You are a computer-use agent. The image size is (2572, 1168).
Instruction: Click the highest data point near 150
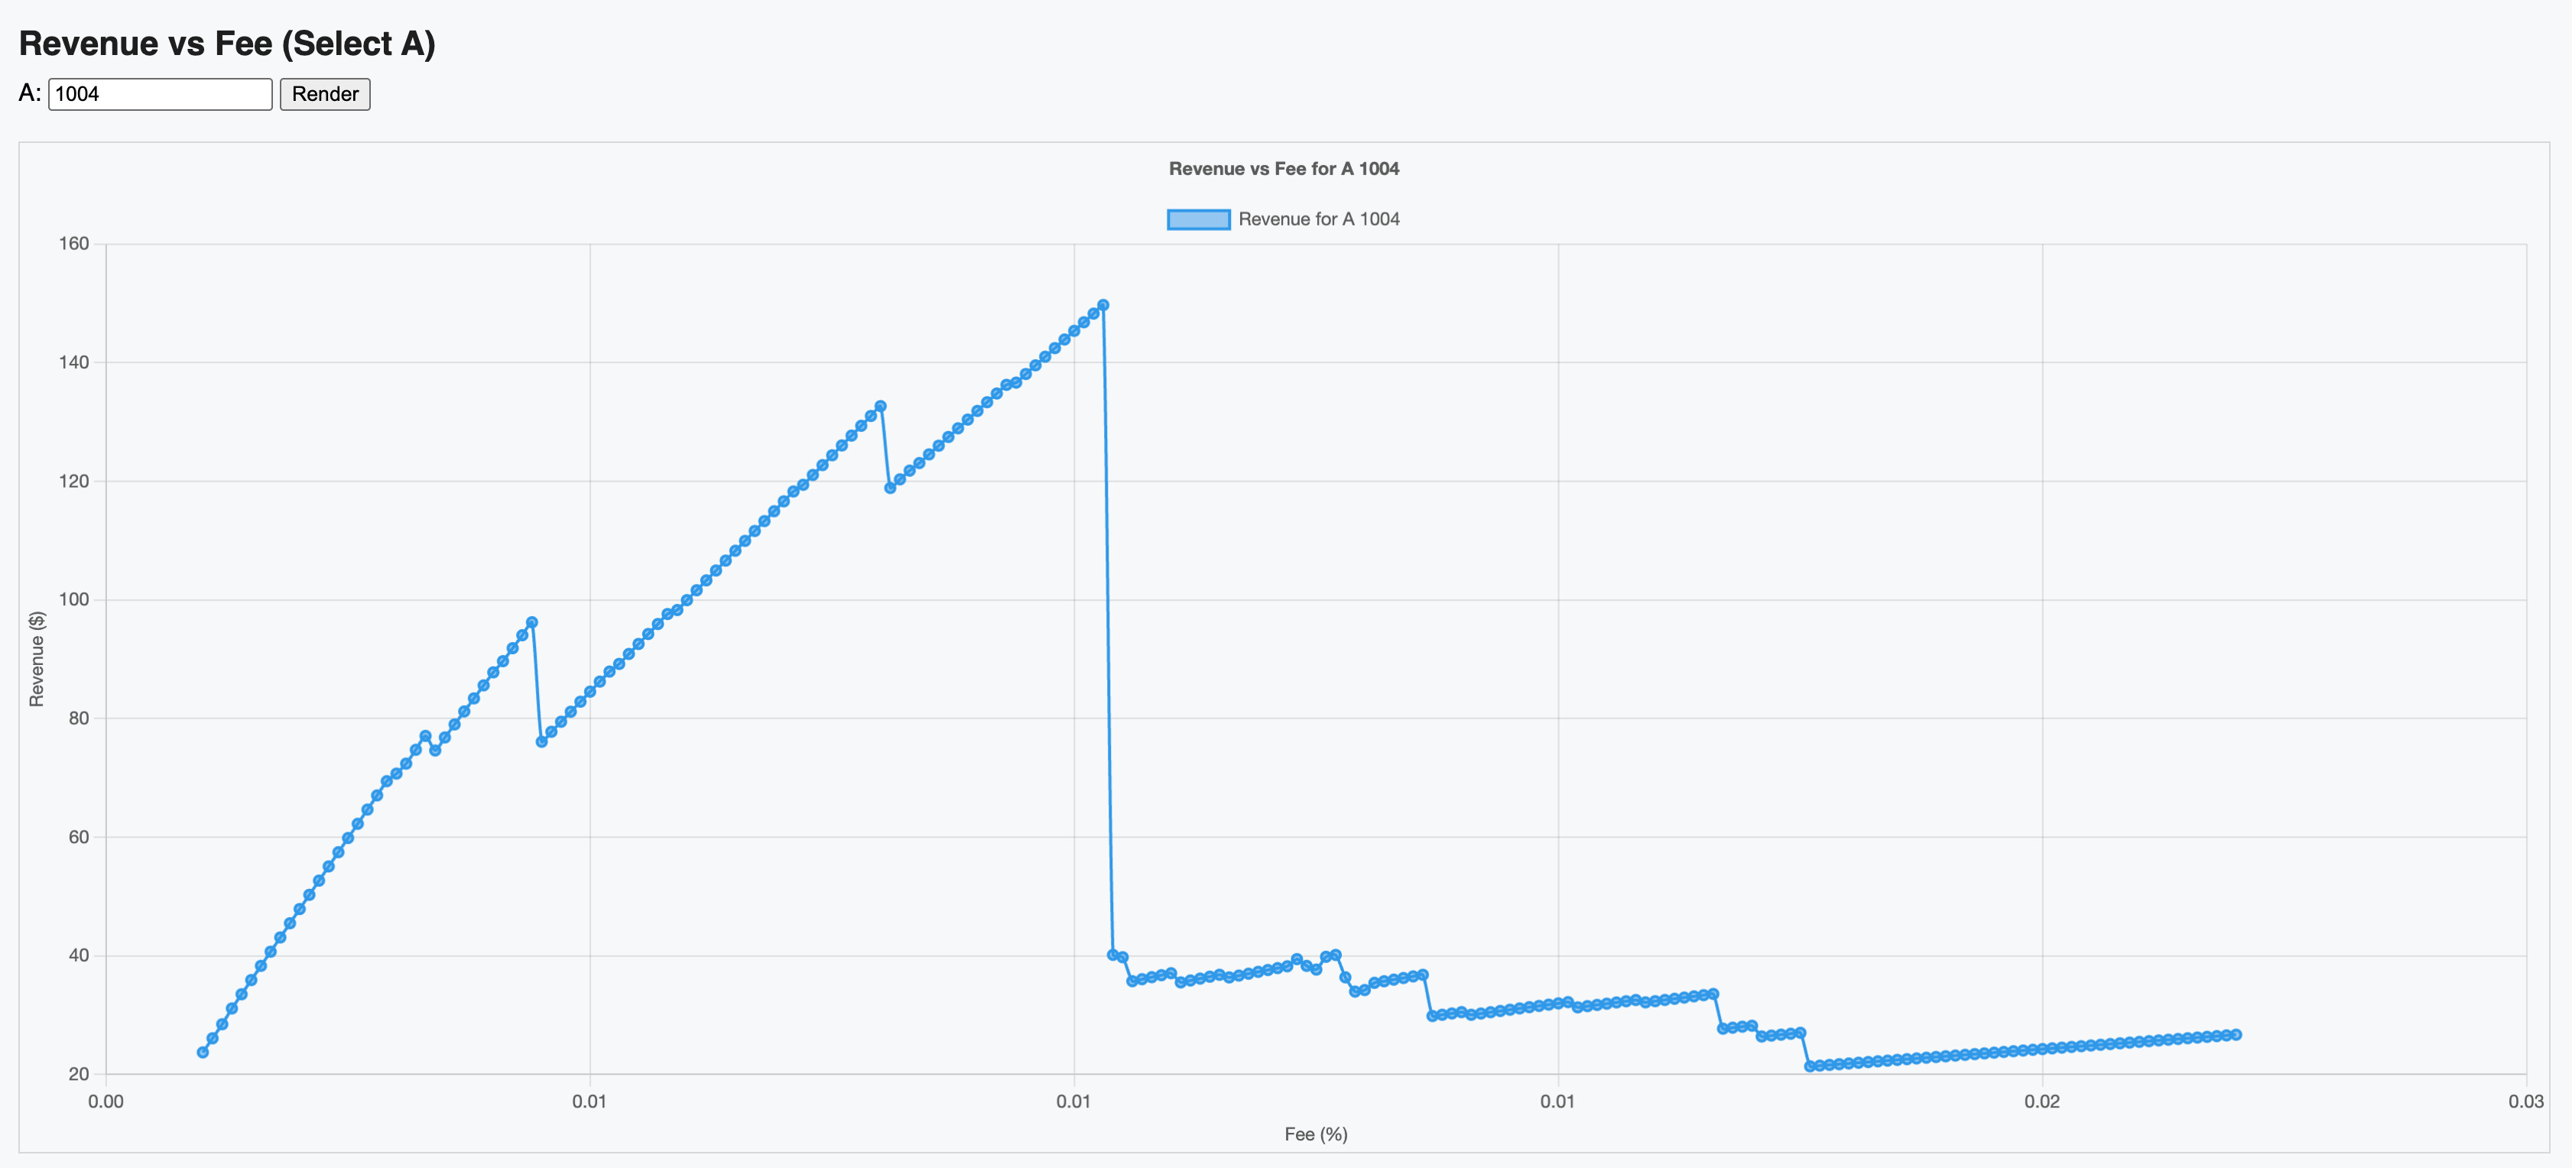(1103, 306)
